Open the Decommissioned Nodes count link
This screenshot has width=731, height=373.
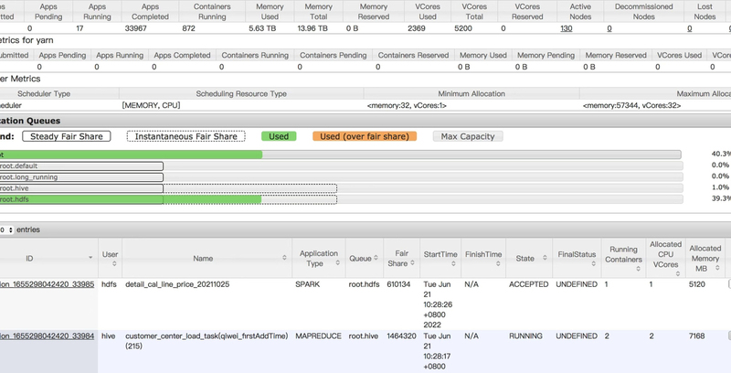[x=609, y=28]
